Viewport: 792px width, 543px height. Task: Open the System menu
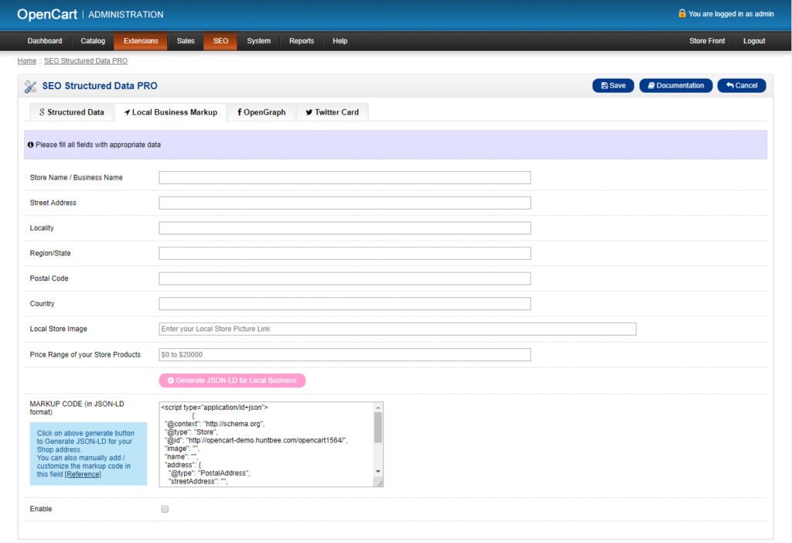[258, 41]
